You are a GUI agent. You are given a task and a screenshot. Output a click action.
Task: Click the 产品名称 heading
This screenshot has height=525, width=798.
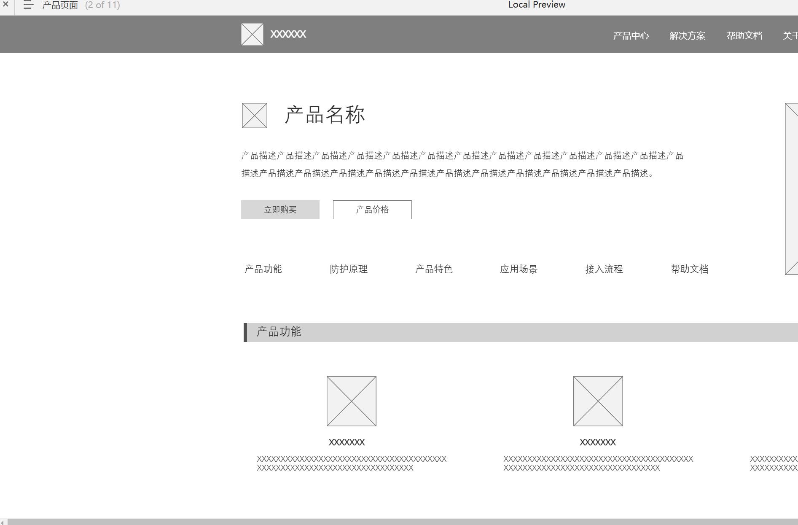325,115
